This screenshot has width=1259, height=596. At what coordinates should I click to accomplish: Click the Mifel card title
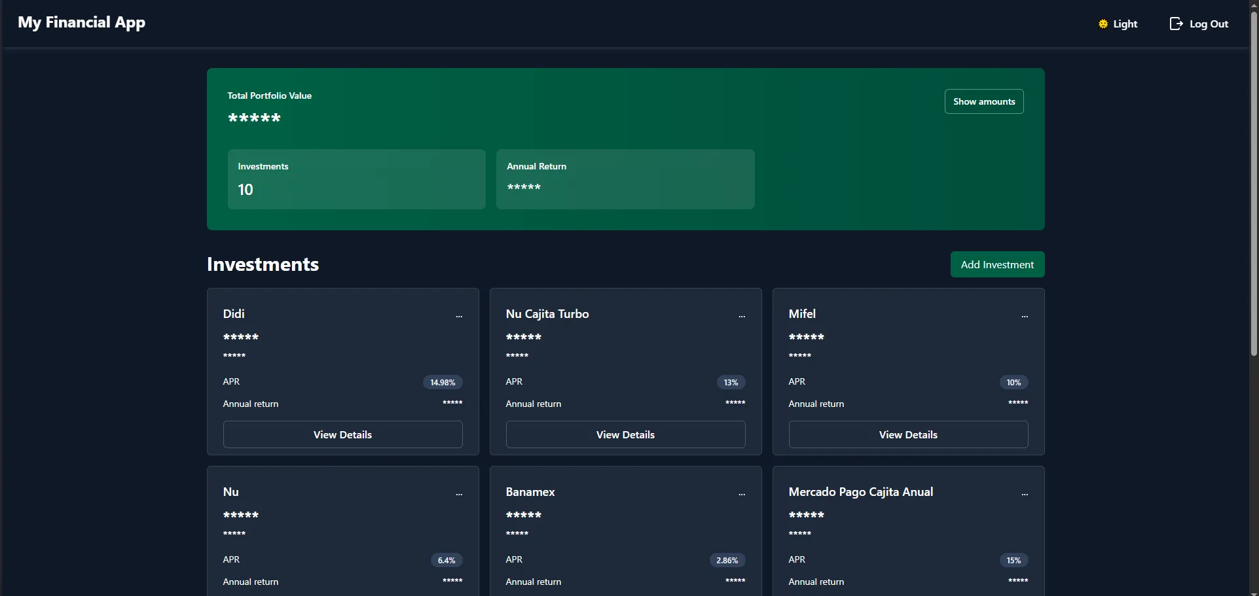[802, 314]
